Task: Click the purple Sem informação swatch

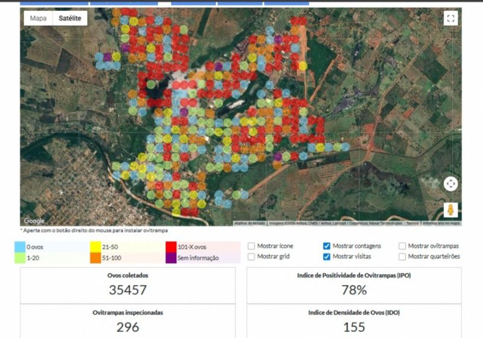Action: (x=171, y=258)
